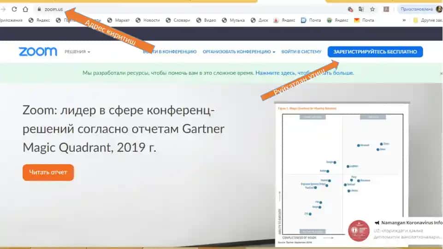
Task: Open the Маркет bookmark
Action: coord(118,20)
